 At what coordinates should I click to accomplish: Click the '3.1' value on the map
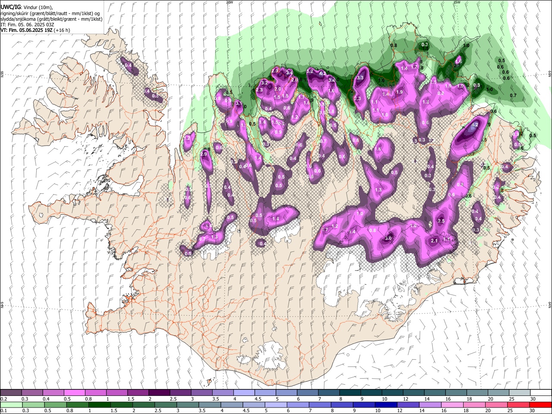(239, 103)
